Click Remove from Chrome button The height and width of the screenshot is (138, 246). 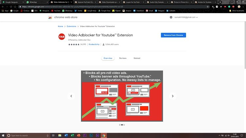(174, 35)
